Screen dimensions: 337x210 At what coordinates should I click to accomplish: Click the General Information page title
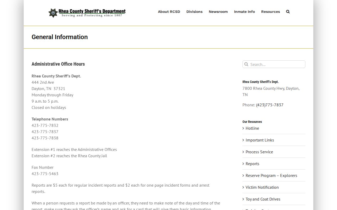(x=60, y=37)
